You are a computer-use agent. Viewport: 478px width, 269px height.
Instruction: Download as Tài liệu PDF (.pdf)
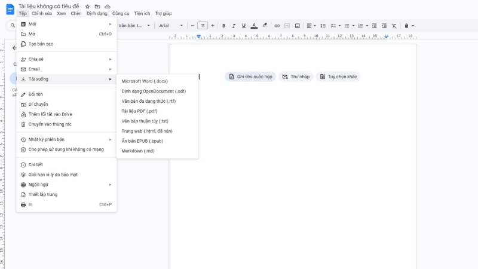point(157,111)
